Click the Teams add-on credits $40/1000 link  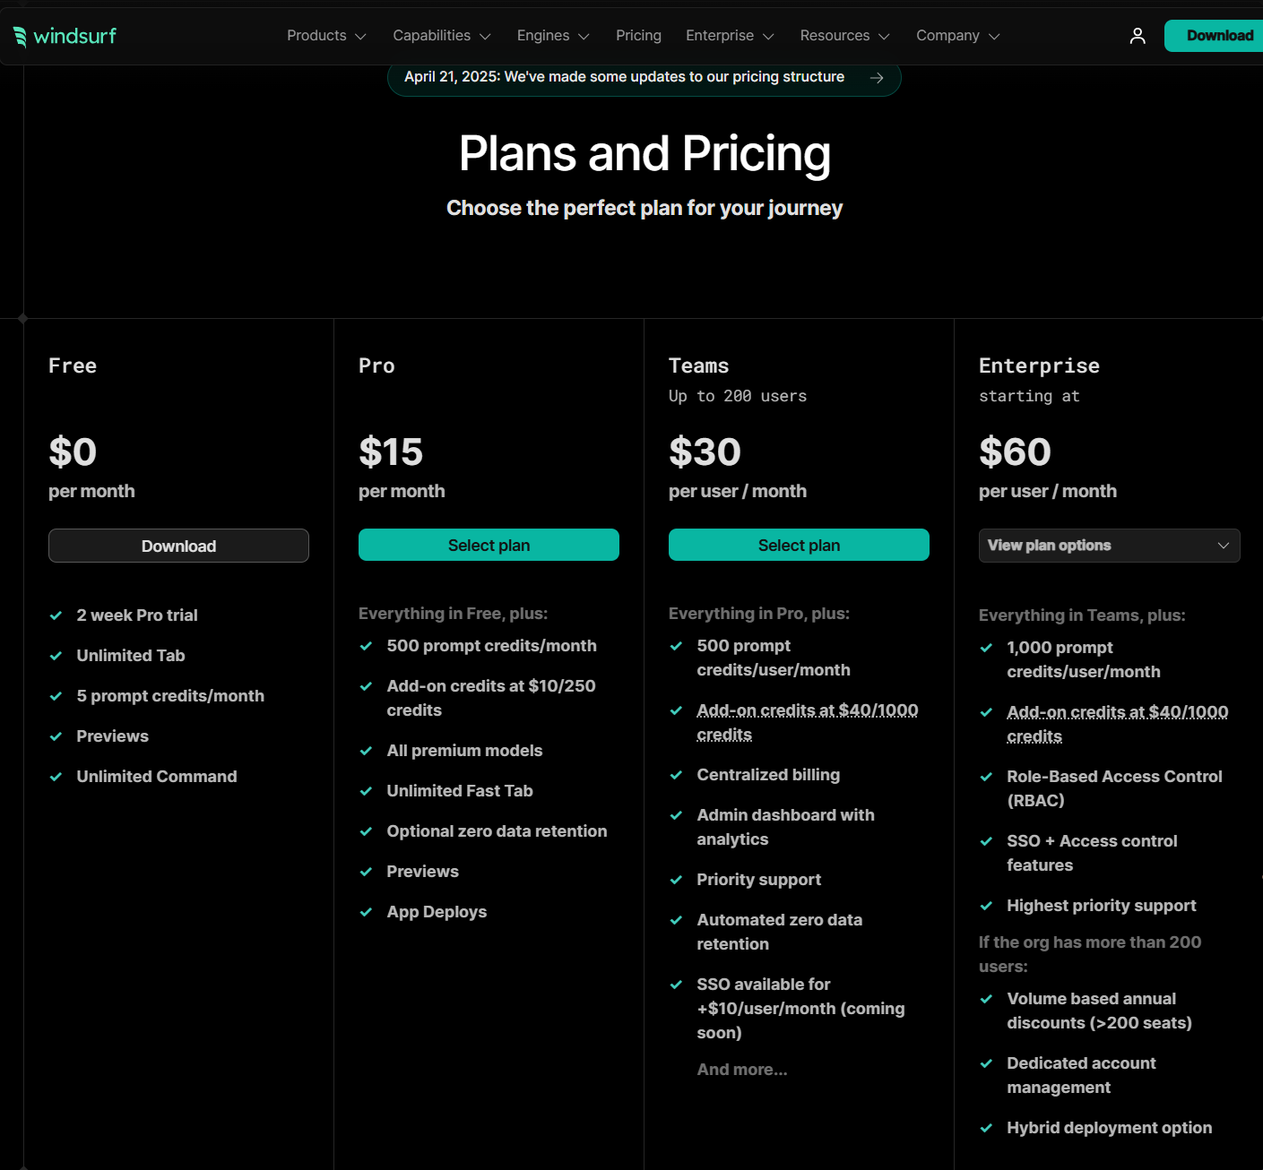coord(808,722)
